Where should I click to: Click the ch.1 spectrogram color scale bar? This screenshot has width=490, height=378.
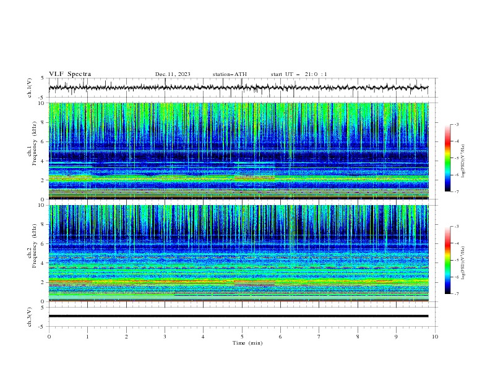pyautogui.click(x=447, y=158)
